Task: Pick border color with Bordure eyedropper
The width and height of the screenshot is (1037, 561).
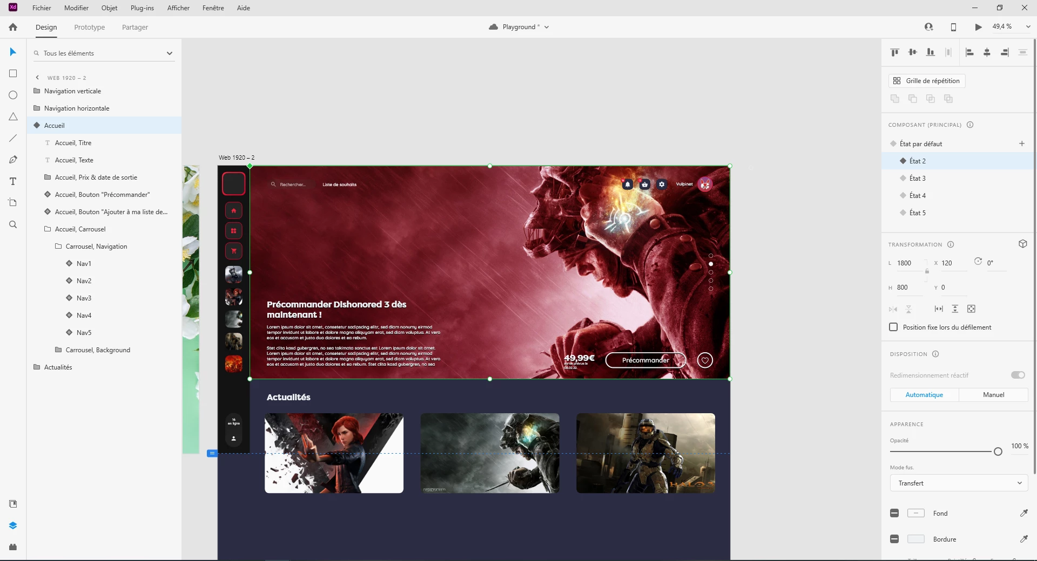Action: (1023, 539)
